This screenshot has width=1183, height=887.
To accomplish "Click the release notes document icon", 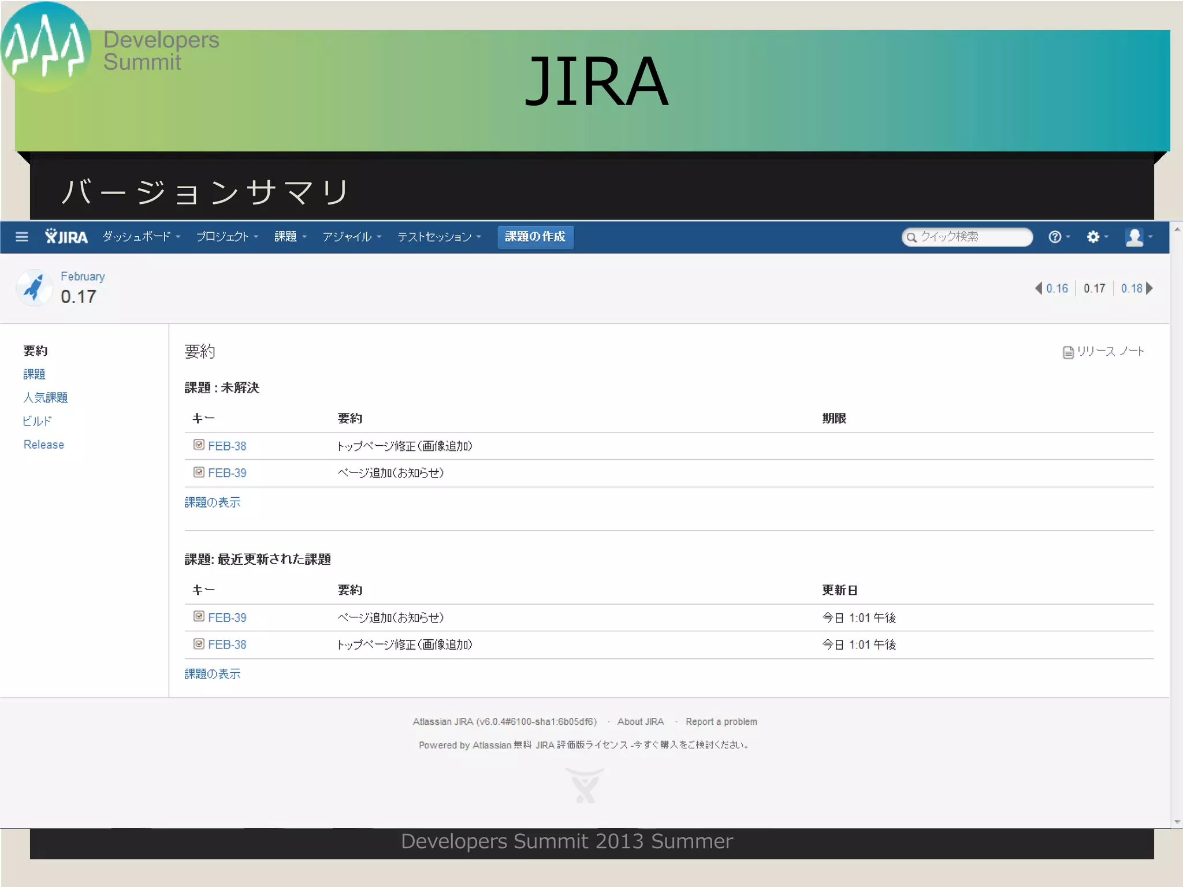I will coord(1068,352).
